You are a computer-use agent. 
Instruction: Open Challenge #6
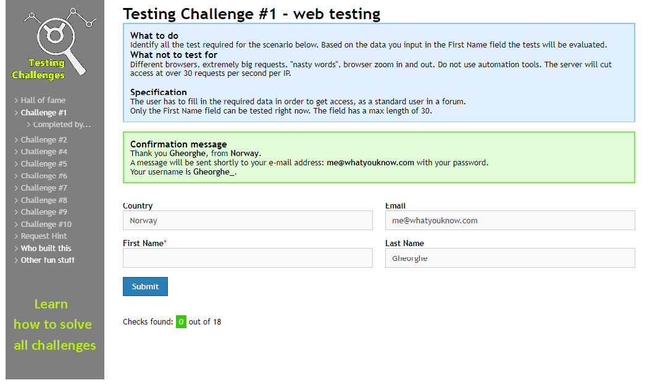point(42,175)
